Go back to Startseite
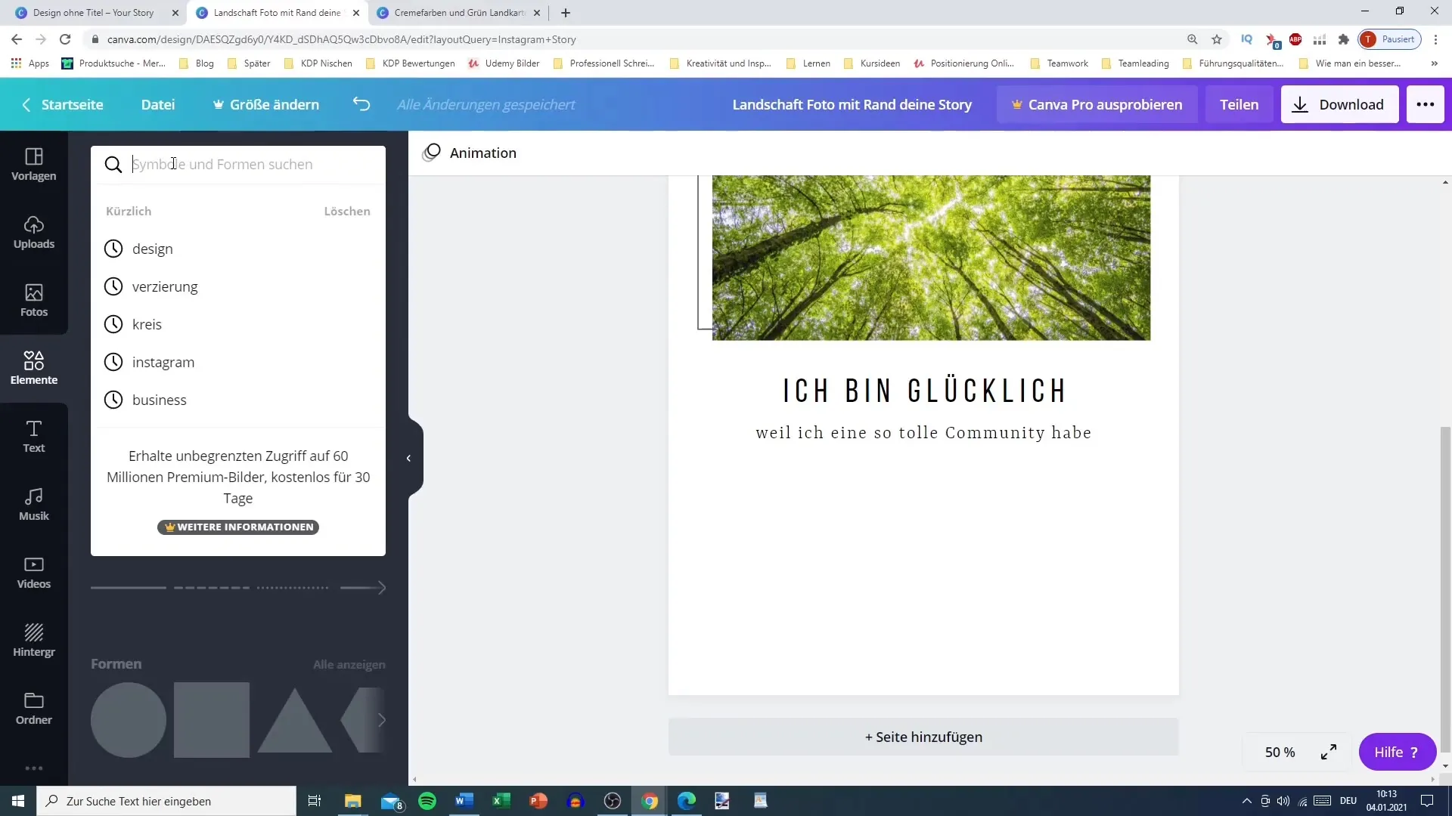This screenshot has width=1452, height=816. tap(63, 104)
